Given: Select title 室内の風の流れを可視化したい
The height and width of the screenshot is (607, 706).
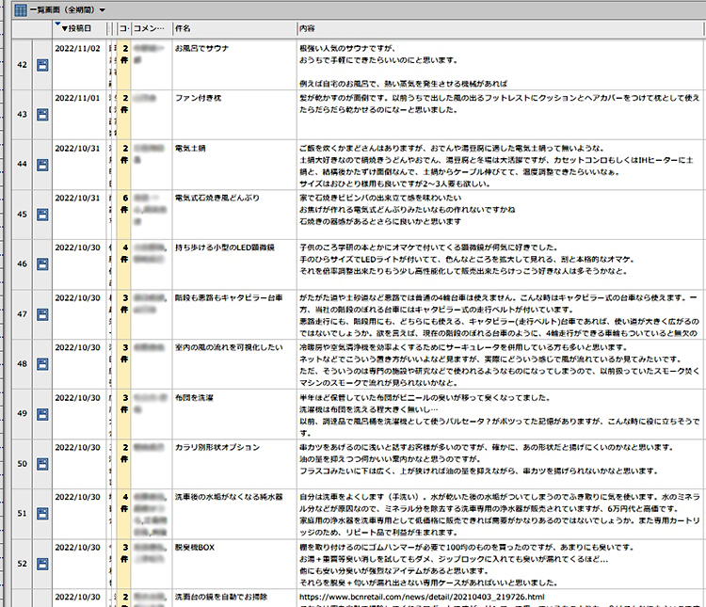Looking at the screenshot, I should (x=229, y=347).
